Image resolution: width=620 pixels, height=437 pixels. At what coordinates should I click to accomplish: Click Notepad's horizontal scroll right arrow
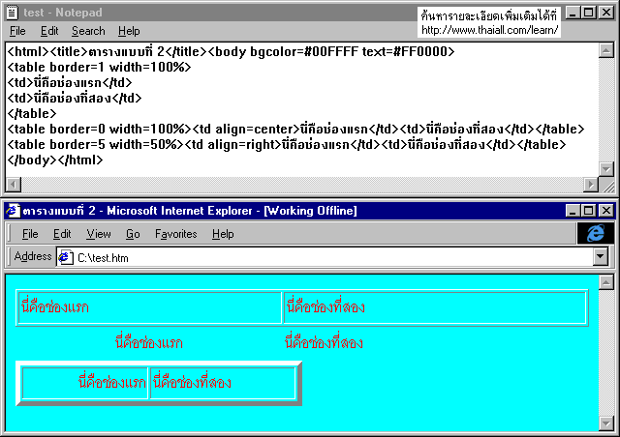pos(590,184)
